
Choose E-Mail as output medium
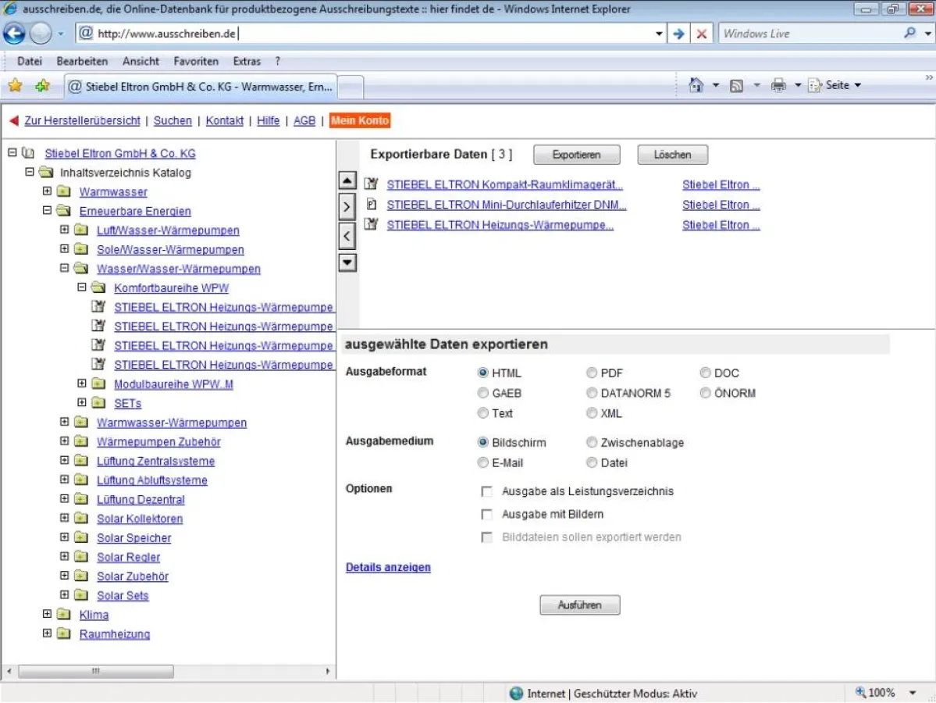point(483,463)
